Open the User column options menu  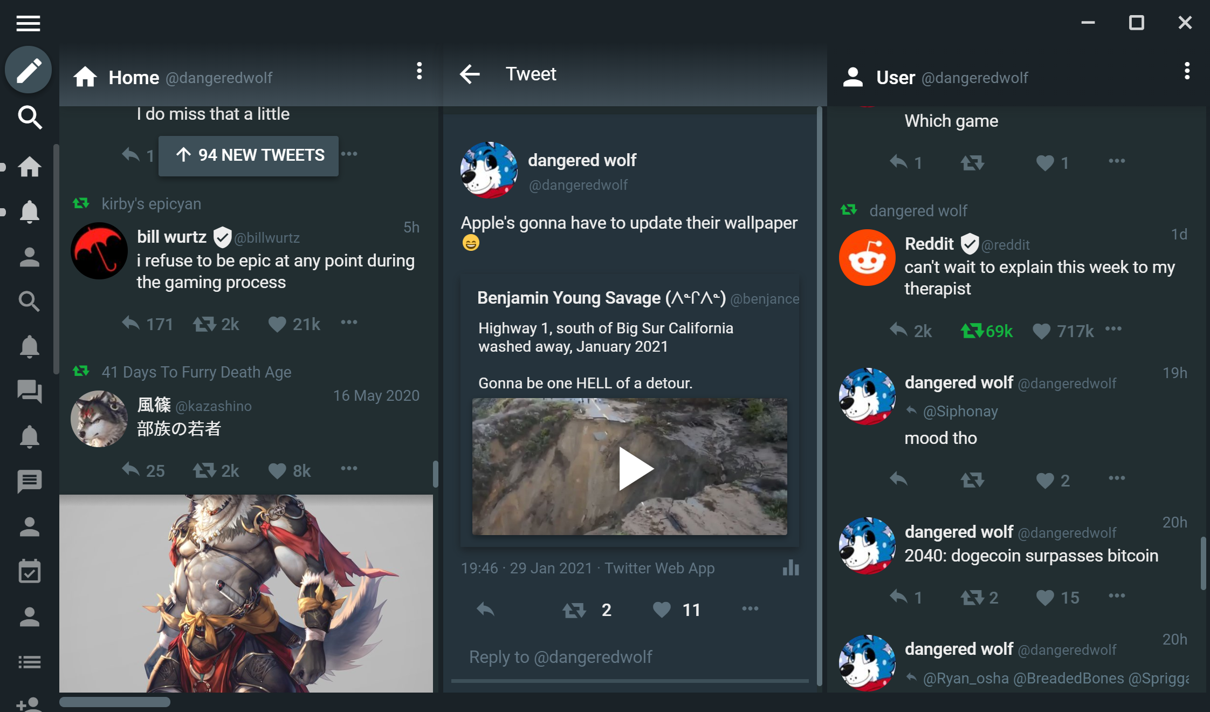tap(1186, 71)
